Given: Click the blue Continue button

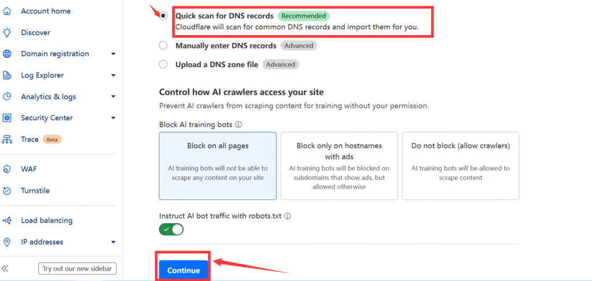Looking at the screenshot, I should coord(183,270).
